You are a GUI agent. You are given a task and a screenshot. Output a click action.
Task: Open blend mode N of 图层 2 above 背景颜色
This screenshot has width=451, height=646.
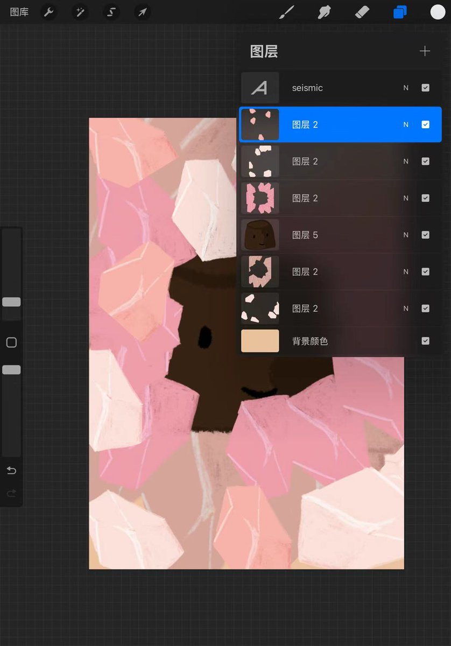pos(406,308)
